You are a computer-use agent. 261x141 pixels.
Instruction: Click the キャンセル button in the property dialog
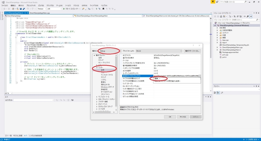tap(183, 117)
